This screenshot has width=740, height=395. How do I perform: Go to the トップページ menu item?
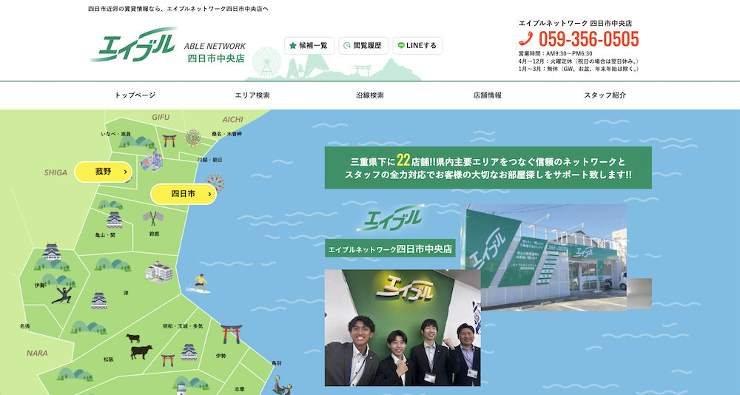[x=135, y=95]
